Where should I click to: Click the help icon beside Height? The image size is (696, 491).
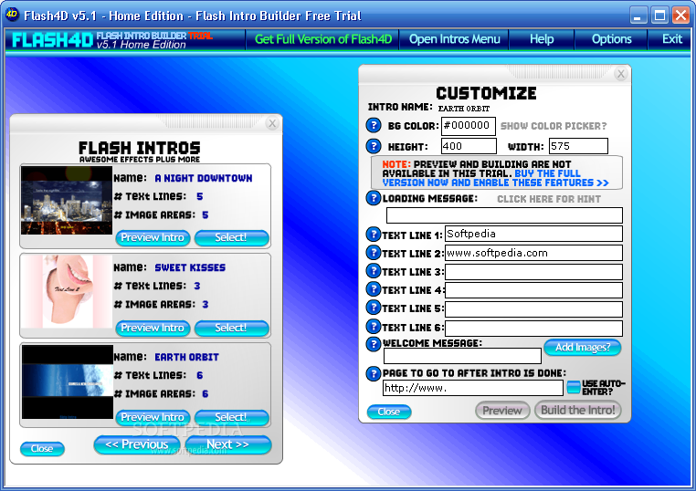[x=374, y=146]
